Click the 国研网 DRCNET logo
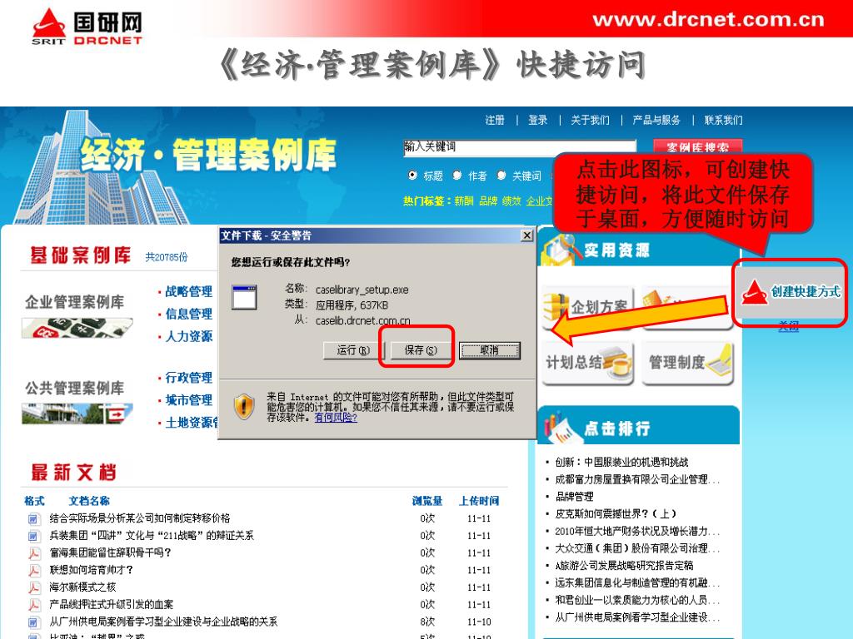The image size is (853, 639). point(87,26)
